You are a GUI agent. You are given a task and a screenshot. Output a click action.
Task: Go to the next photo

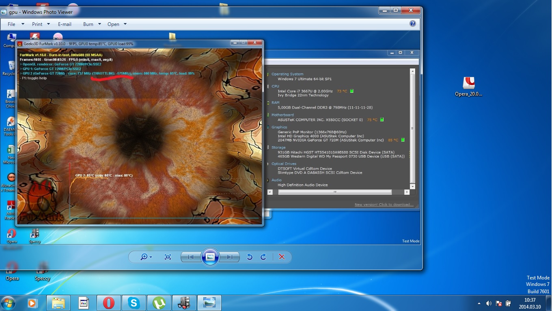[x=229, y=257]
